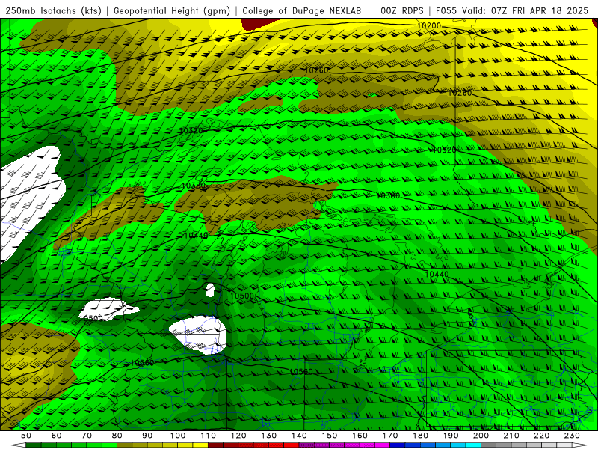Select the 90 value on the color legend
Image resolution: width=598 pixels, height=449 pixels.
[147, 436]
